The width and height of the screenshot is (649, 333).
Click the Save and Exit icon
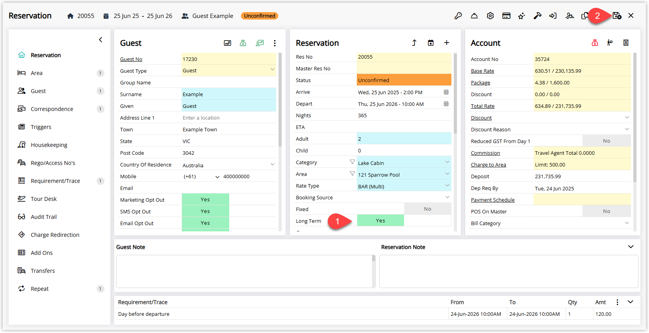(x=617, y=16)
